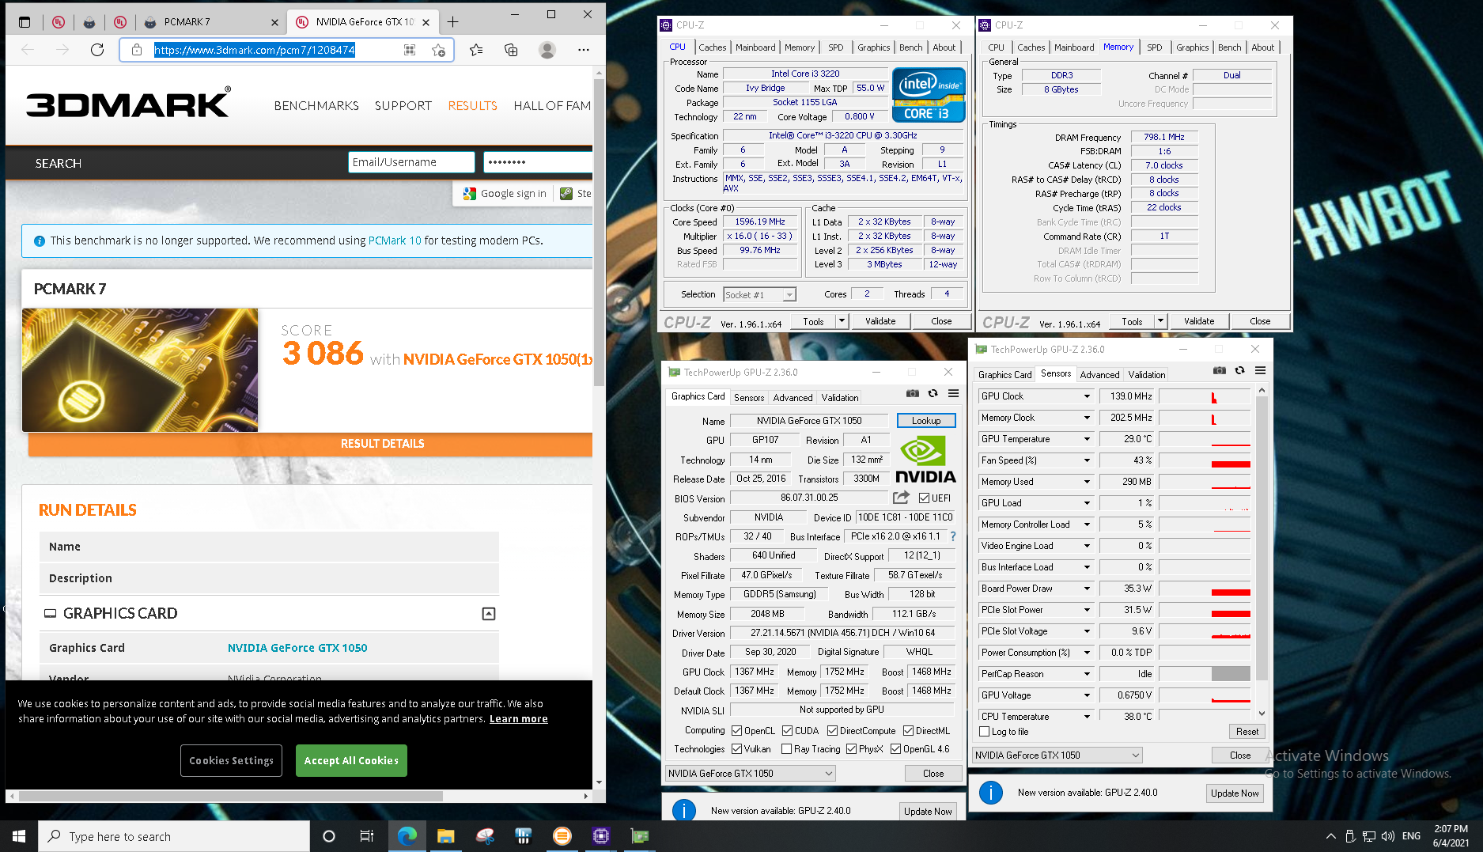Click the browser refresh icon
This screenshot has height=852, width=1483.
click(97, 50)
